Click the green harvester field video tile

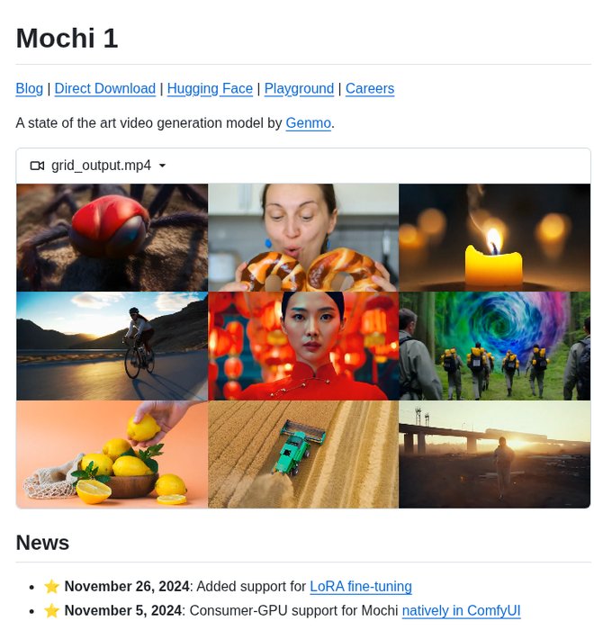point(303,454)
